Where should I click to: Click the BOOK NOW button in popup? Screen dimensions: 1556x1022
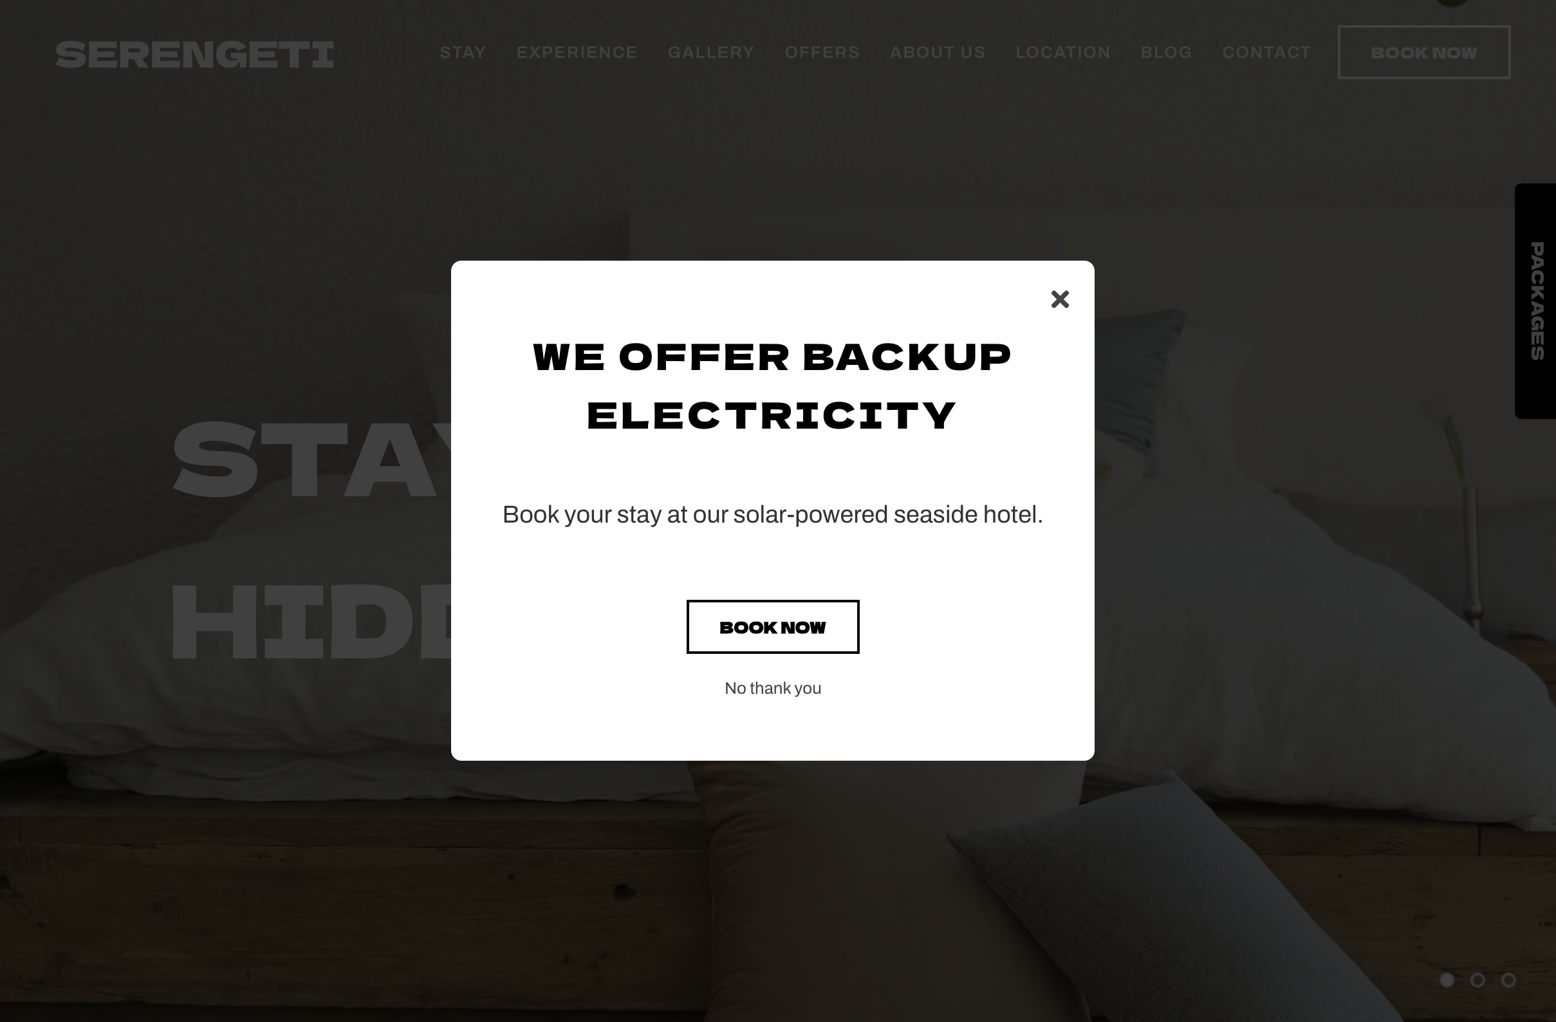coord(773,626)
